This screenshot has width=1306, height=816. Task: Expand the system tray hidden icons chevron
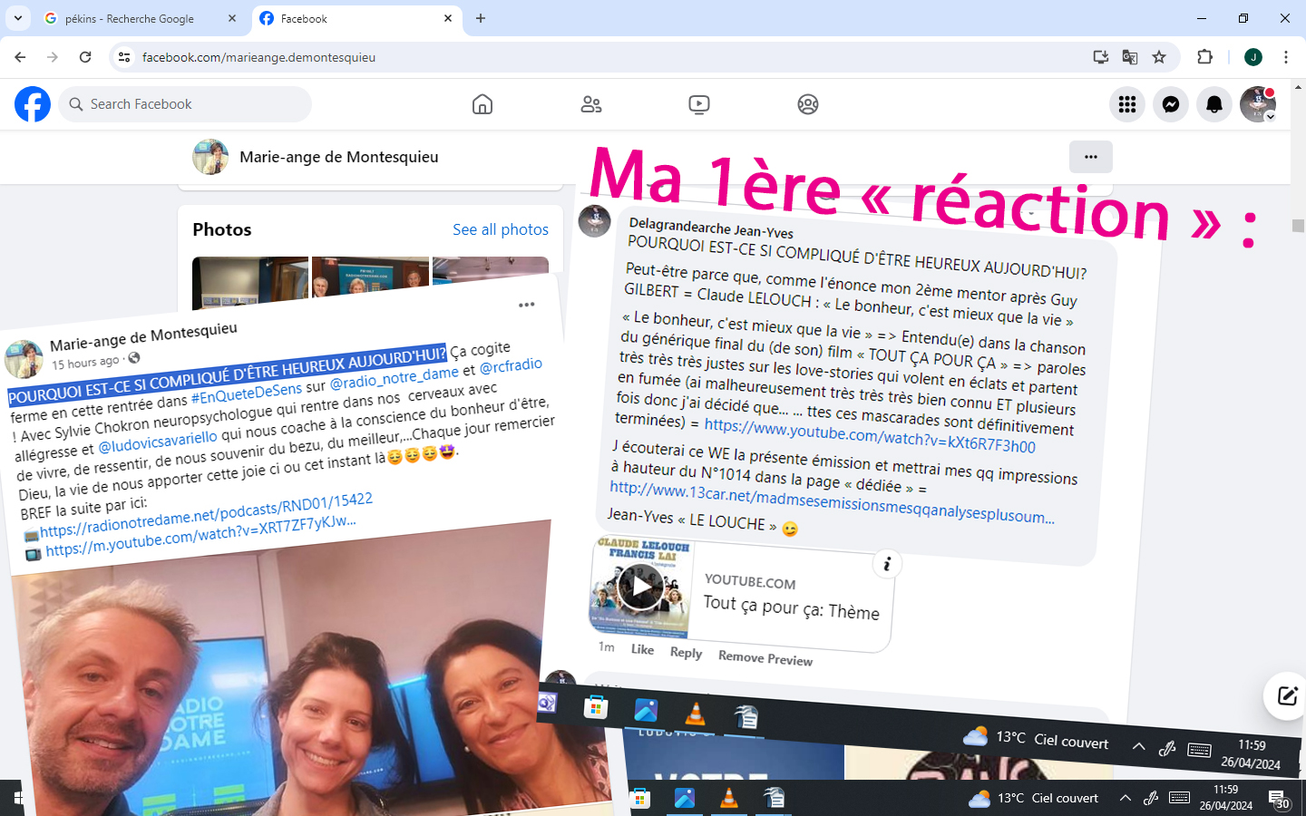point(1125,799)
